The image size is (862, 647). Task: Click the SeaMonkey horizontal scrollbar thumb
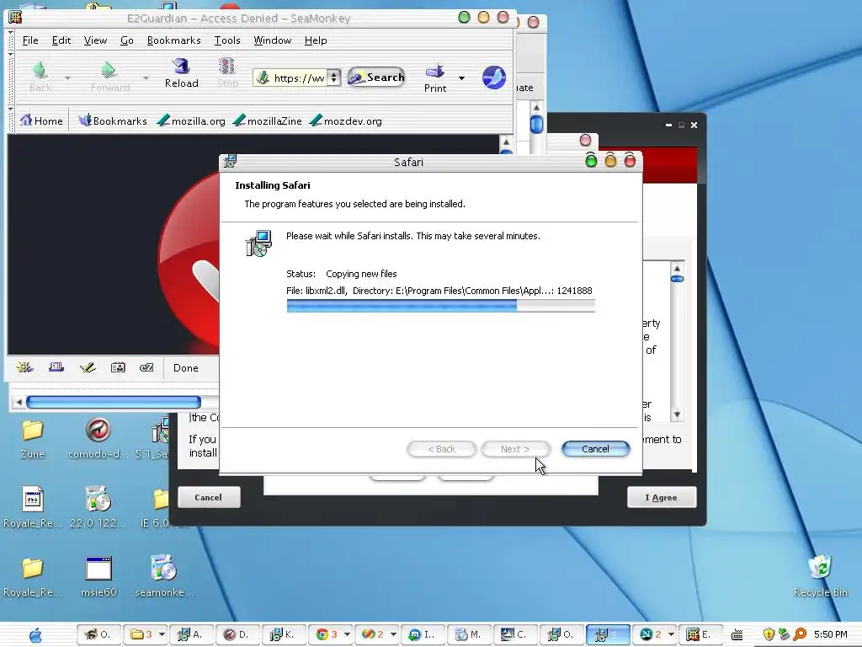(x=114, y=402)
